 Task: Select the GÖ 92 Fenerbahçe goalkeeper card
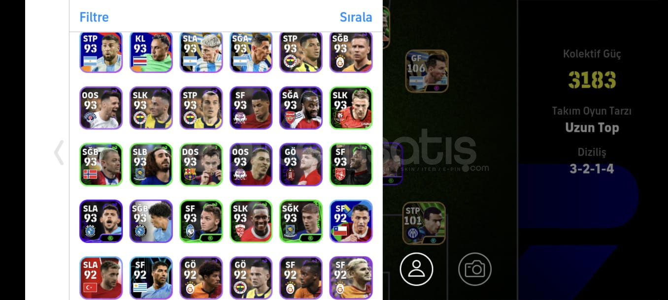pos(251,278)
